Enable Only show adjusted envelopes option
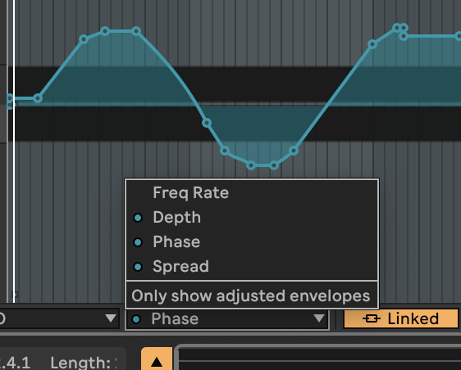Screen dimensions: 461x370 pyautogui.click(x=252, y=296)
